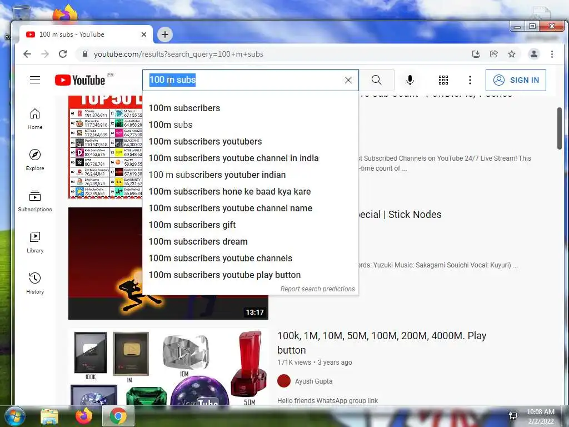Open a new tab with the plus button
This screenshot has width=569, height=427.
pos(164,34)
